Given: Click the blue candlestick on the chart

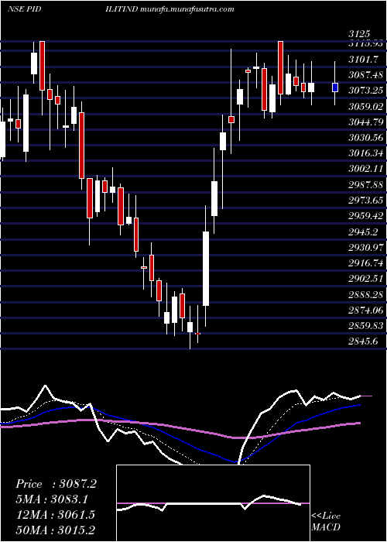Looking at the screenshot, I should (335, 87).
